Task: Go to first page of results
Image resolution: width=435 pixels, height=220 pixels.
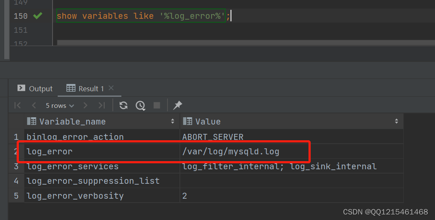Action: pyautogui.click(x=18, y=105)
